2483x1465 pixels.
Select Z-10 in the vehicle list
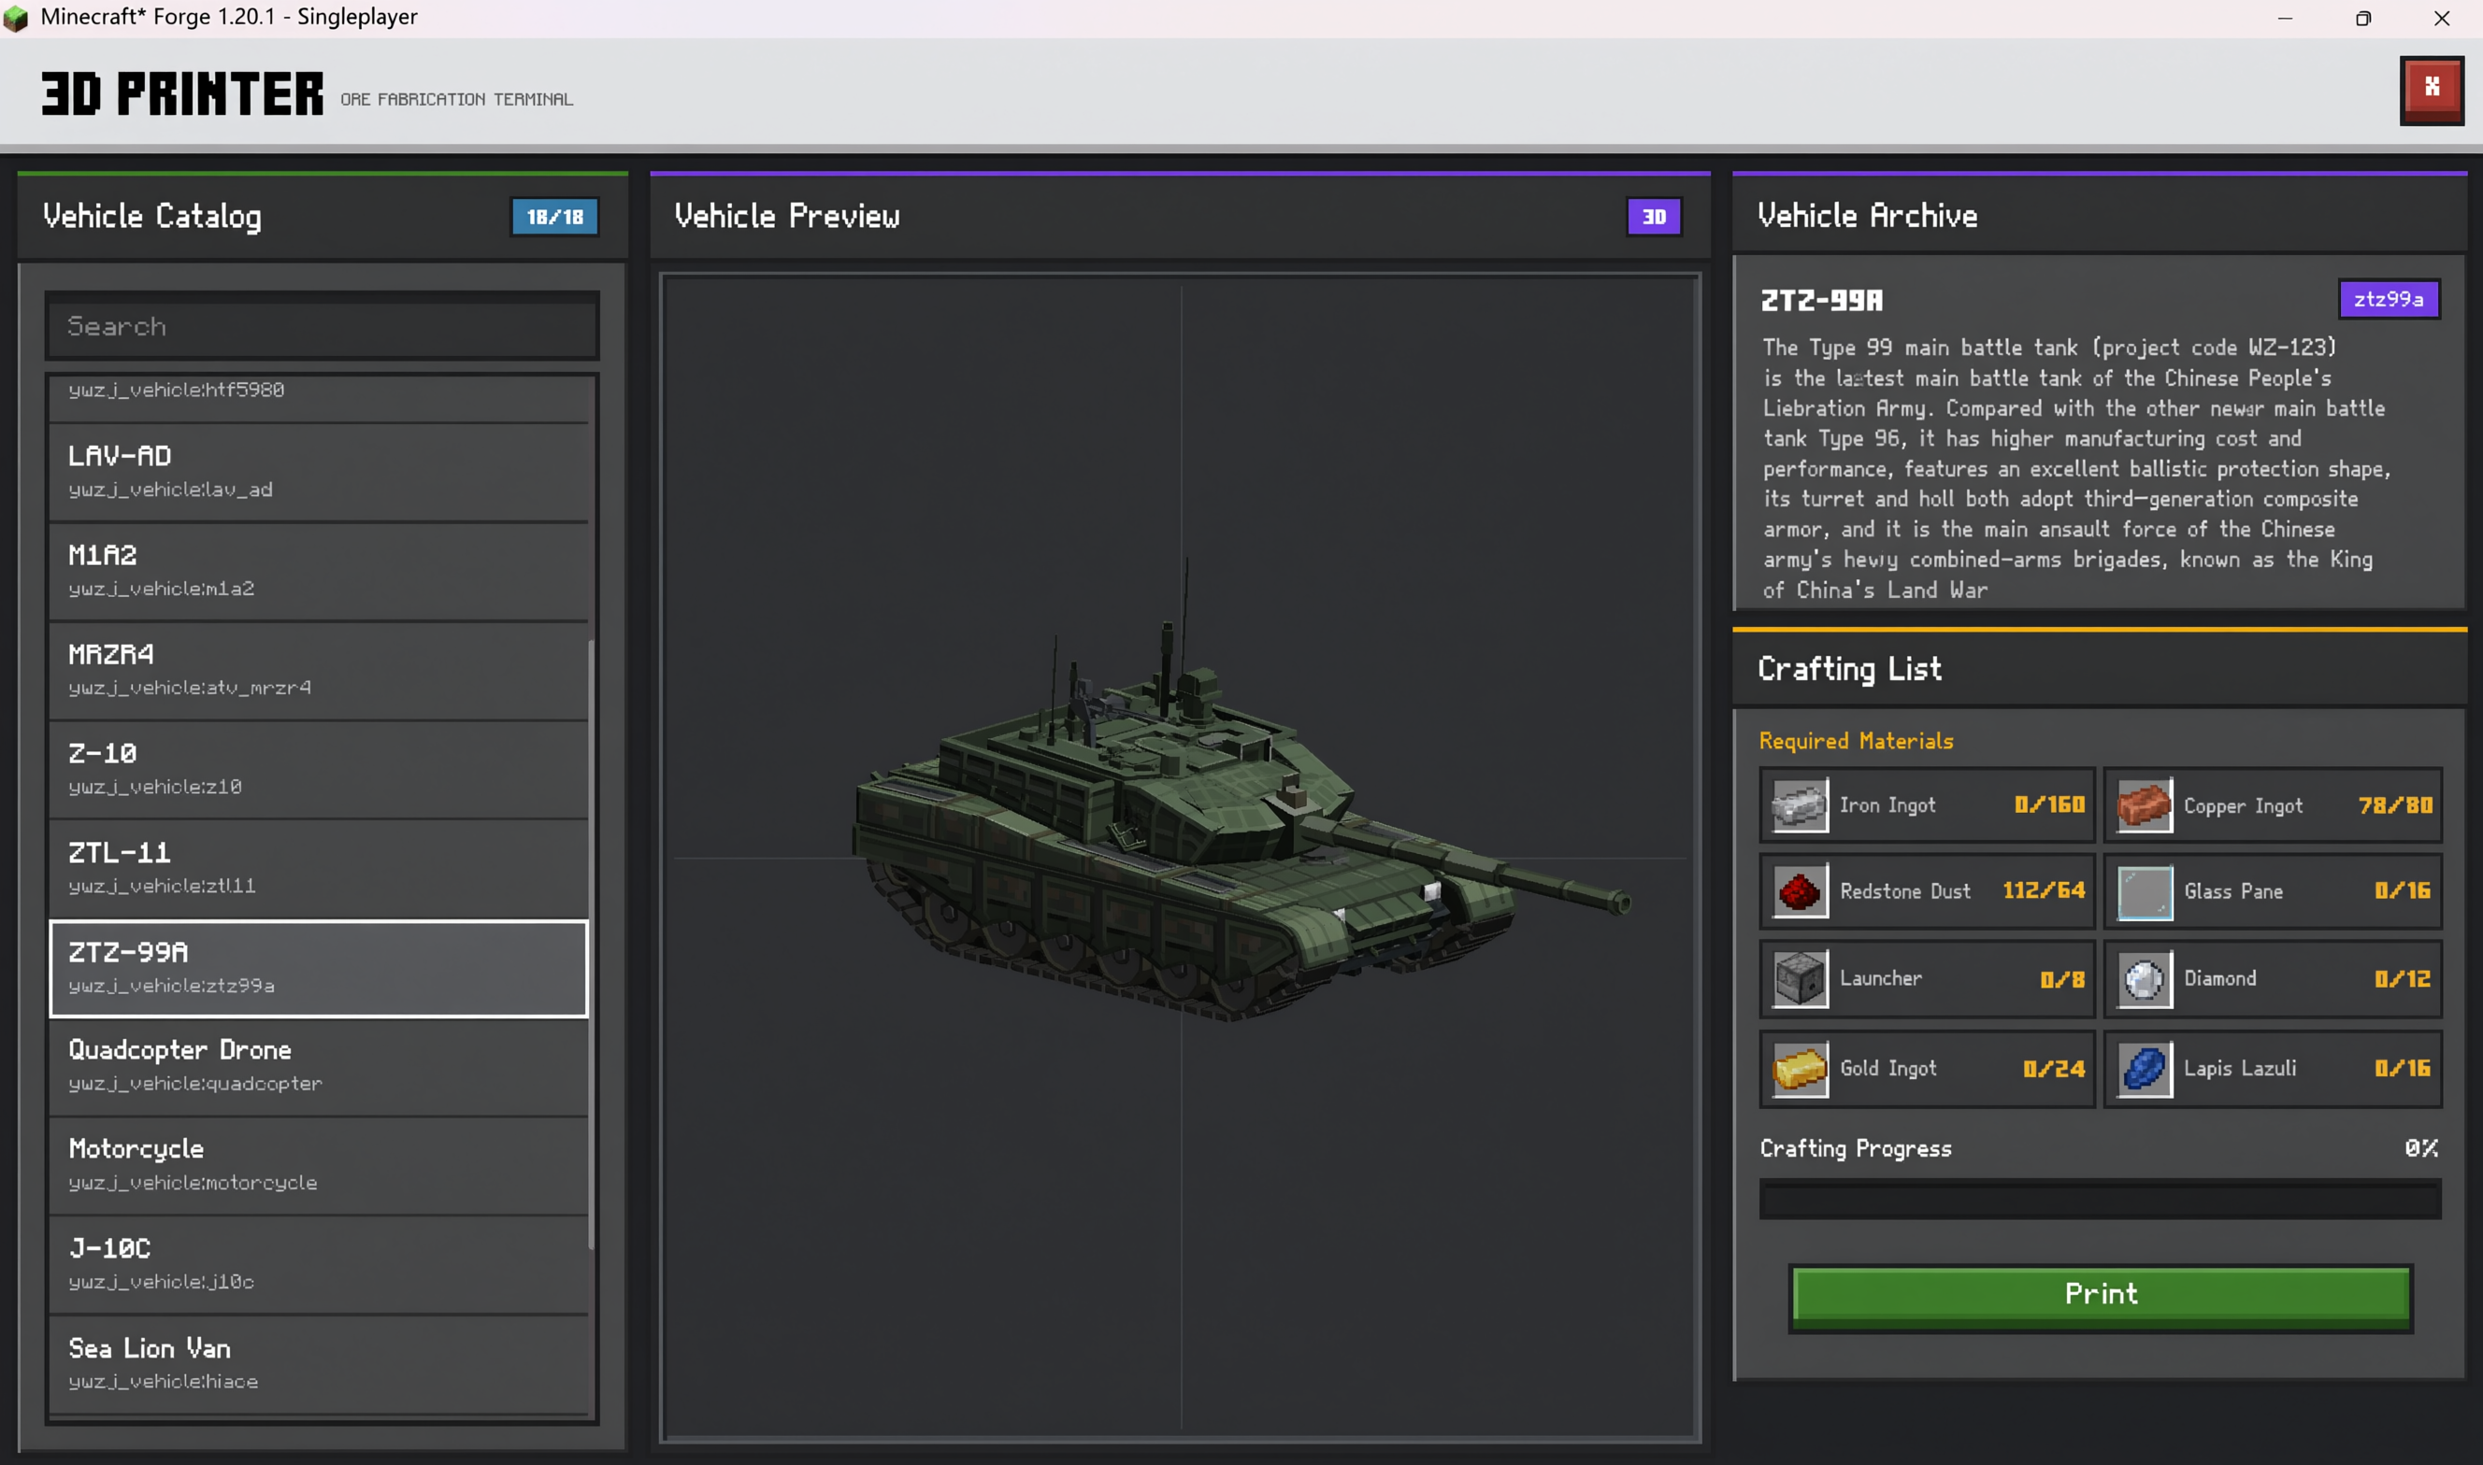(319, 770)
